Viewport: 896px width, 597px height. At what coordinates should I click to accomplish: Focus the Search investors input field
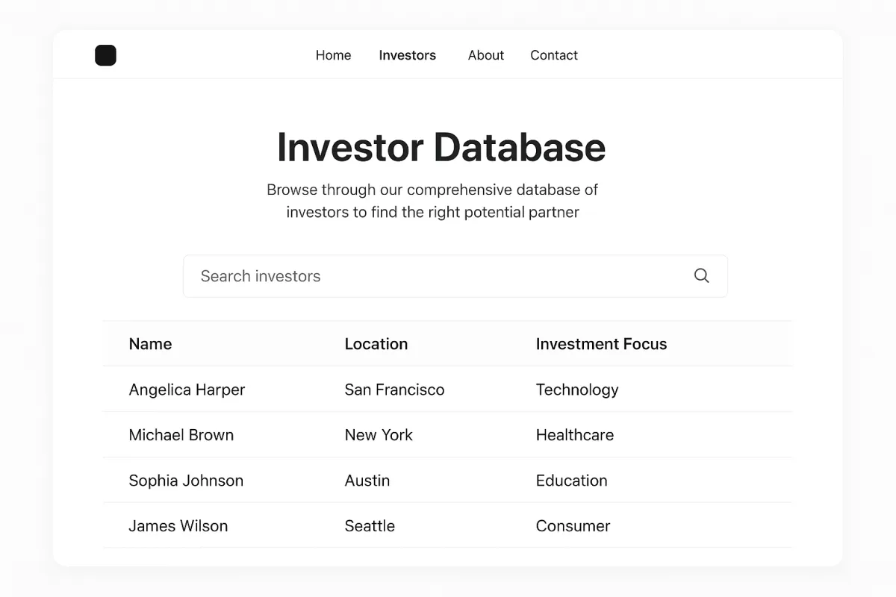433,276
